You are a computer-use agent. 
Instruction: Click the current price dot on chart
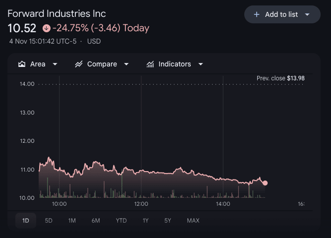pos(265,183)
